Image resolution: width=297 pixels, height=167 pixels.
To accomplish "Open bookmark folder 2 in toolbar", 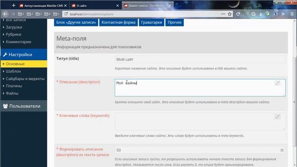I will [x=30, y=14].
